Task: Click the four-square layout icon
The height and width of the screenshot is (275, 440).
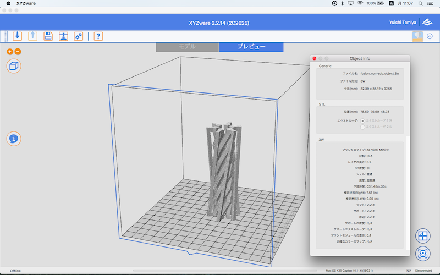Action: point(422,236)
